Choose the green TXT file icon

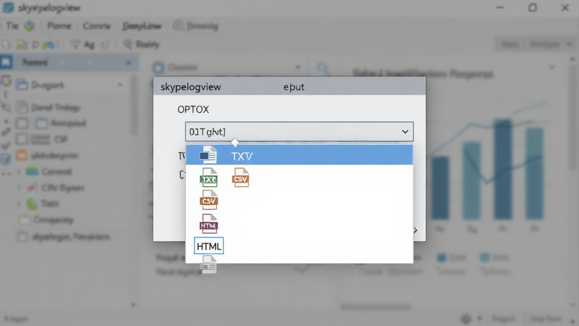tap(209, 177)
